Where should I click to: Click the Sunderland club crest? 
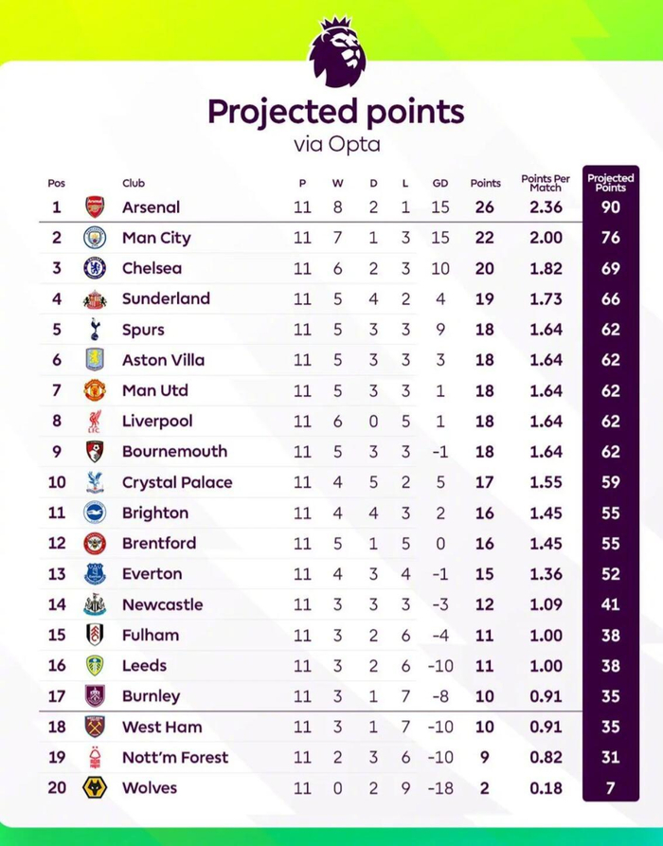click(x=95, y=298)
